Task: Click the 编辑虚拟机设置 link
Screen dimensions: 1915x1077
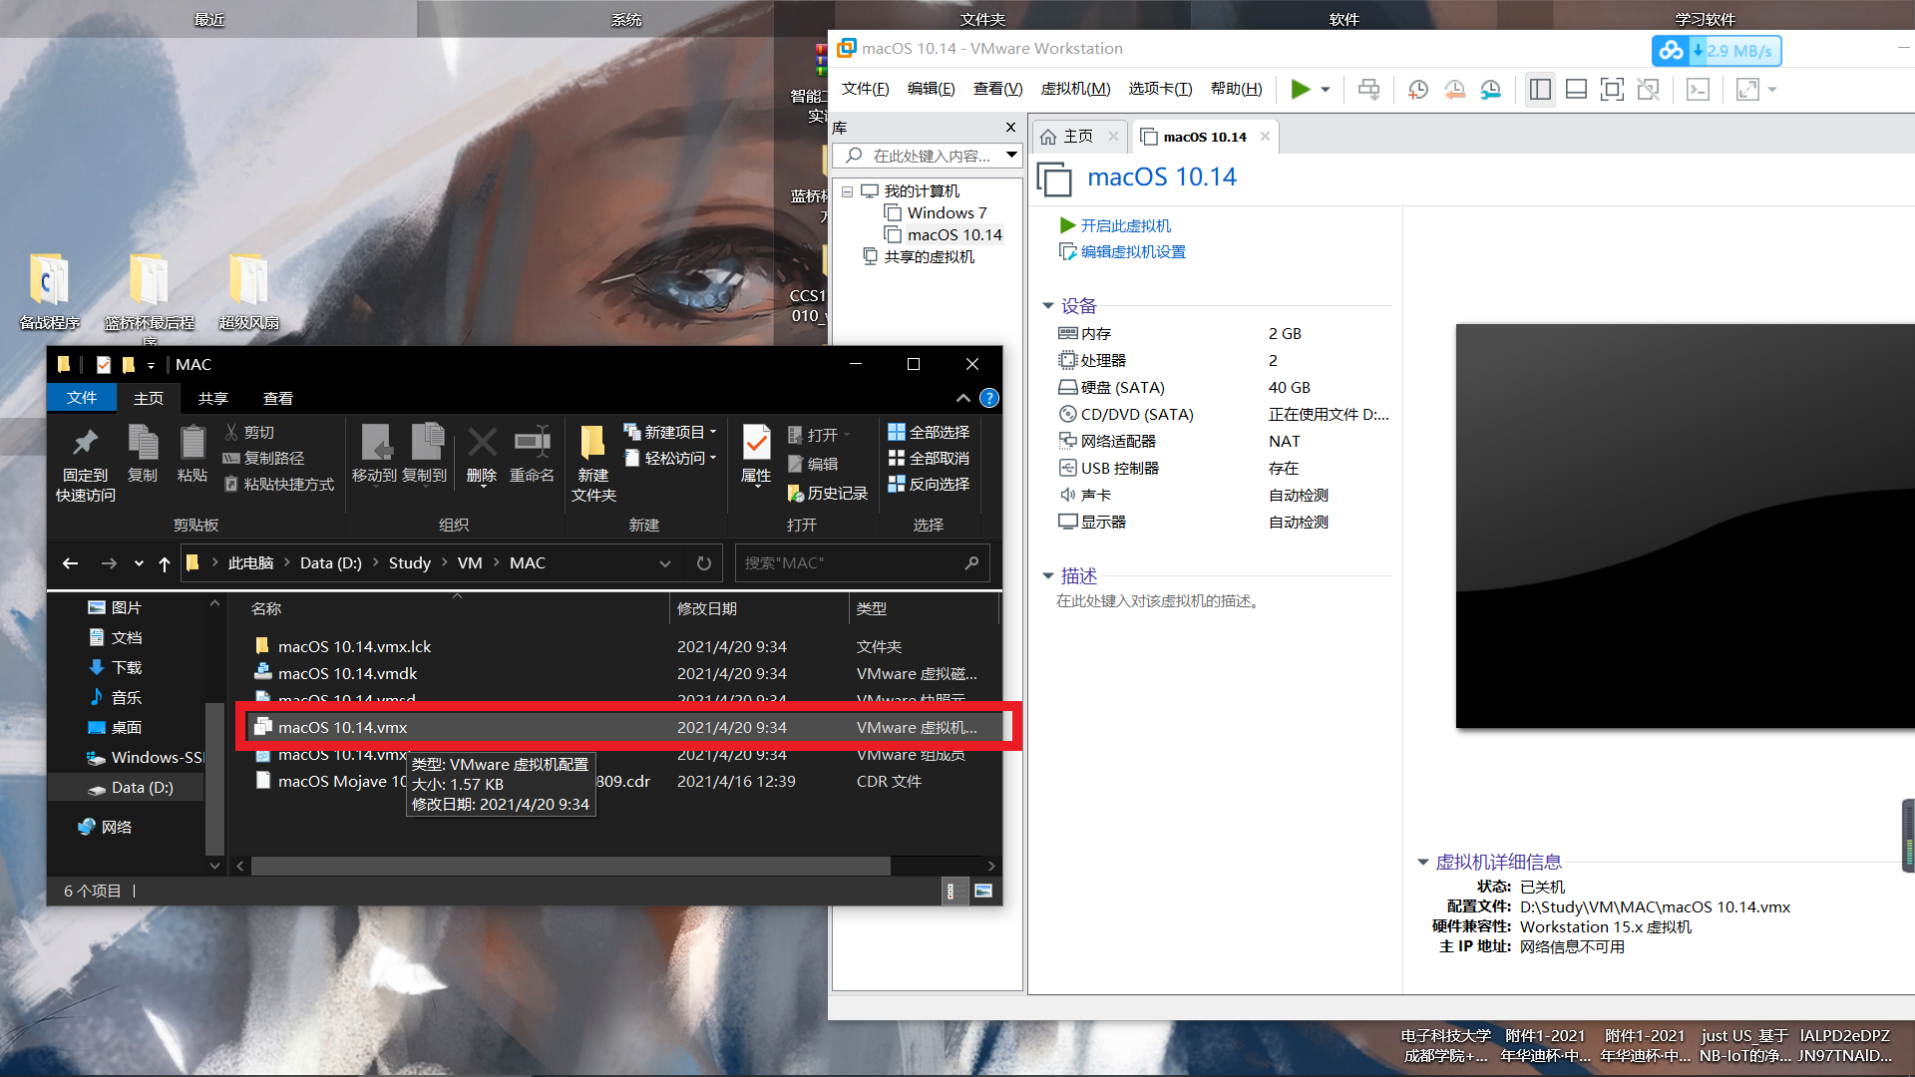Action: [1133, 252]
